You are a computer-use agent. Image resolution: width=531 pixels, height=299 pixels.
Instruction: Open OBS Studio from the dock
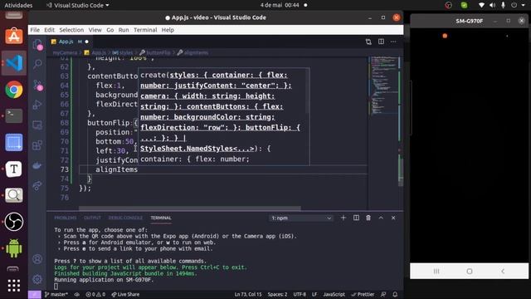click(14, 222)
